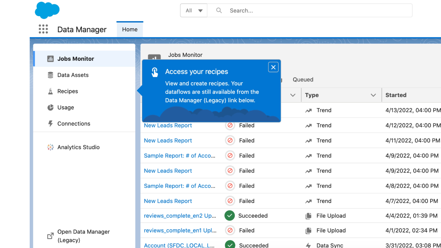
Task: Select the Jobs Monitor sidebar item
Action: (76, 59)
